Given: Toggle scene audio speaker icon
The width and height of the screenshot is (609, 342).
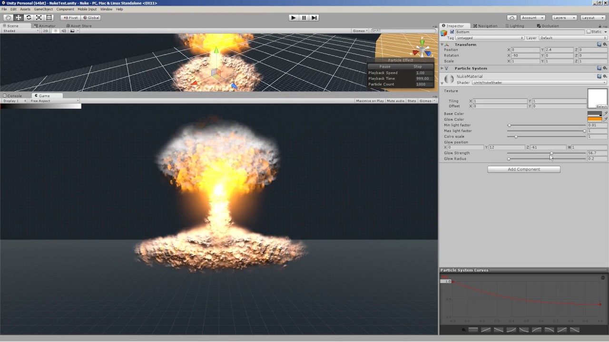Looking at the screenshot, I should [x=64, y=31].
